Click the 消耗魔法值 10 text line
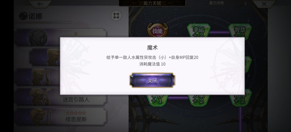This screenshot has height=132, width=291. coord(152,64)
